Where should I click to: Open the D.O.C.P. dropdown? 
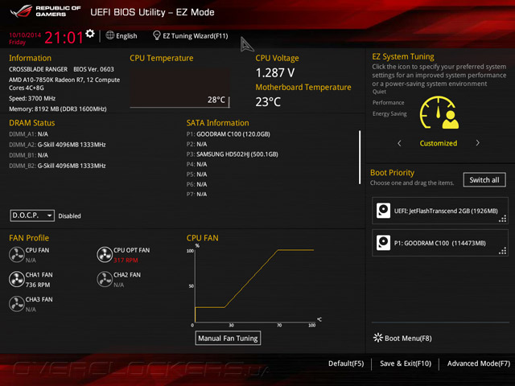pos(32,216)
